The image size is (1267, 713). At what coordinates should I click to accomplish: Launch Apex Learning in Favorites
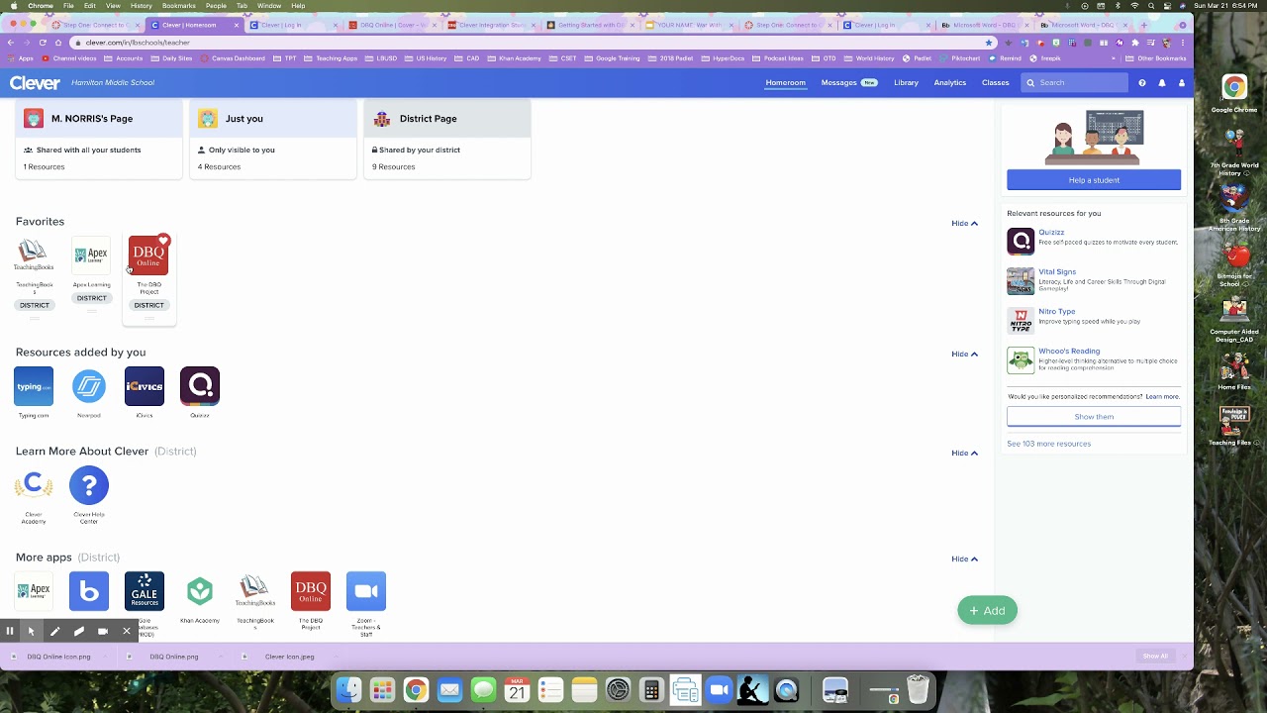91,255
